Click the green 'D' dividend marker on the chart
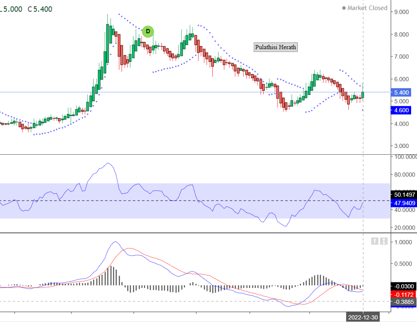 click(x=148, y=31)
